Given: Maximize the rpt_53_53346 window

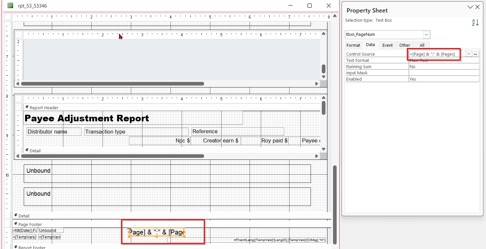Looking at the screenshot, I should pos(309,6).
